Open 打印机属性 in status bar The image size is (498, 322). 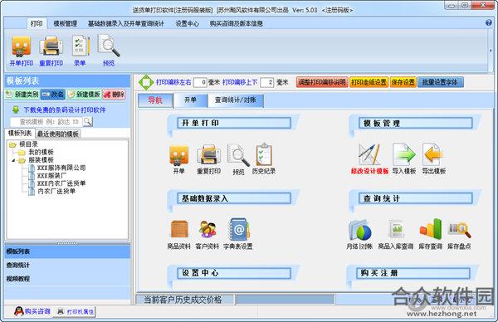coord(76,312)
